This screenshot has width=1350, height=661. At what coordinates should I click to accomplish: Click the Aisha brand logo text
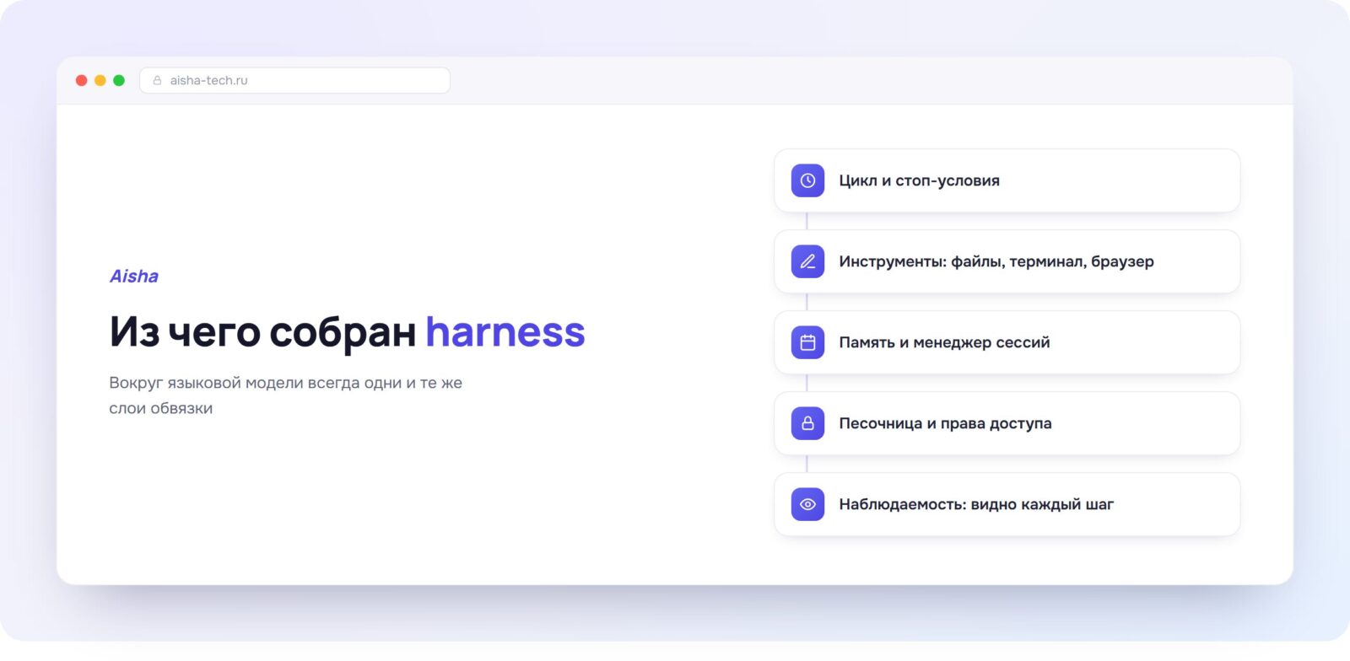click(134, 276)
